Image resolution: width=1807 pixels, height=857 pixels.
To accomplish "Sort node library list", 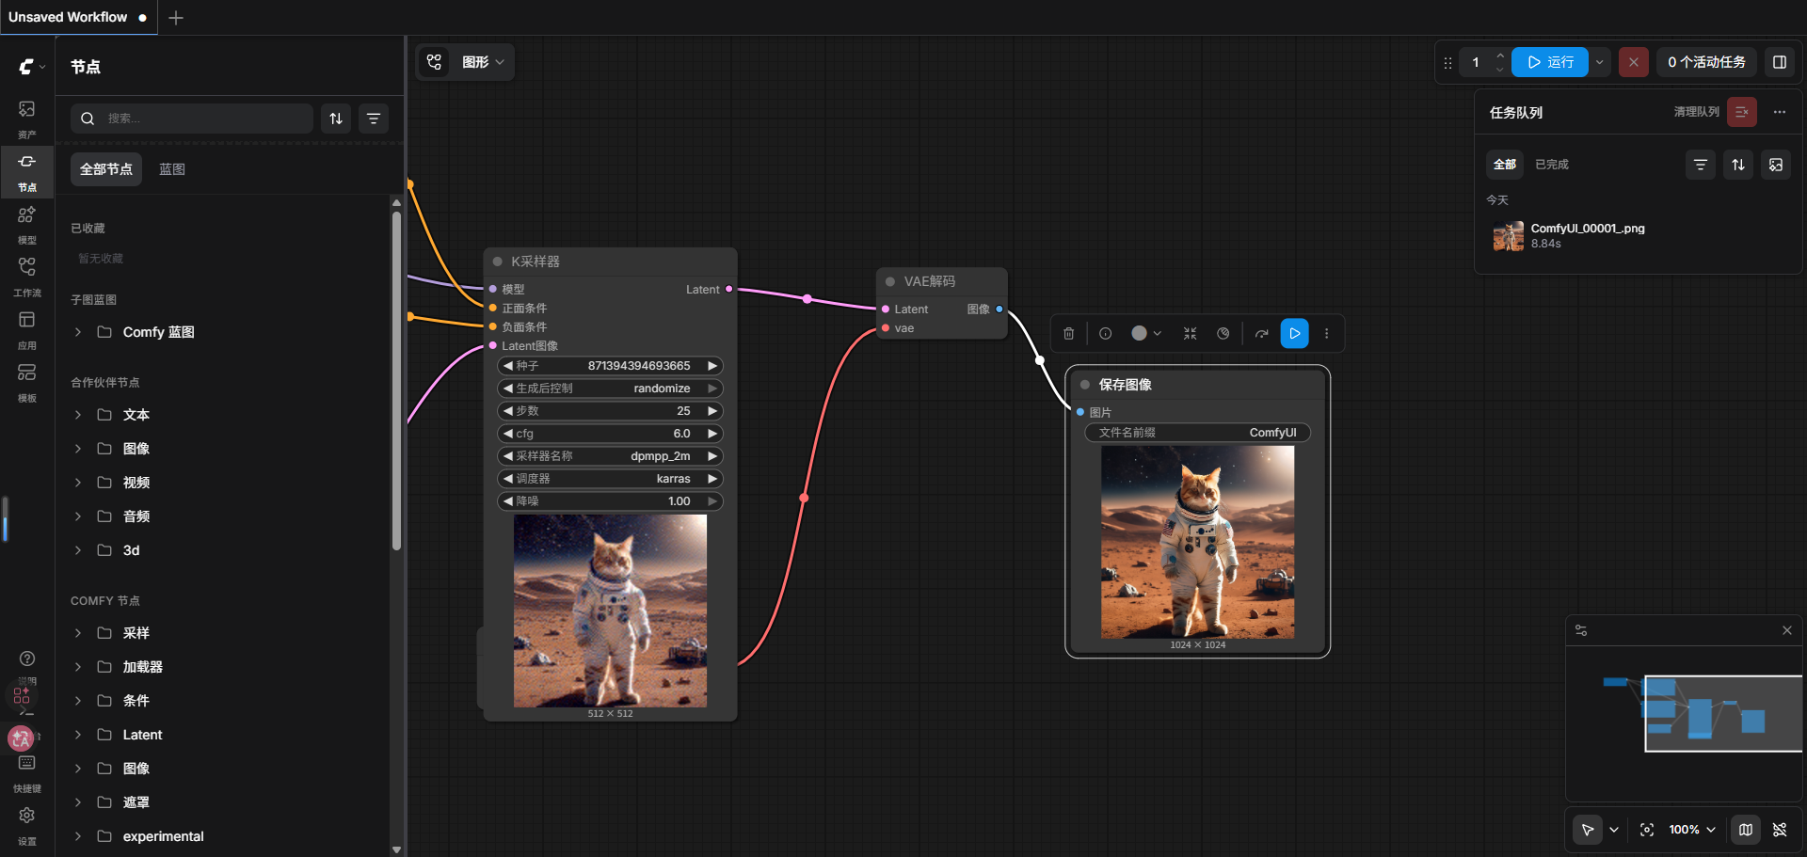I will point(336,119).
